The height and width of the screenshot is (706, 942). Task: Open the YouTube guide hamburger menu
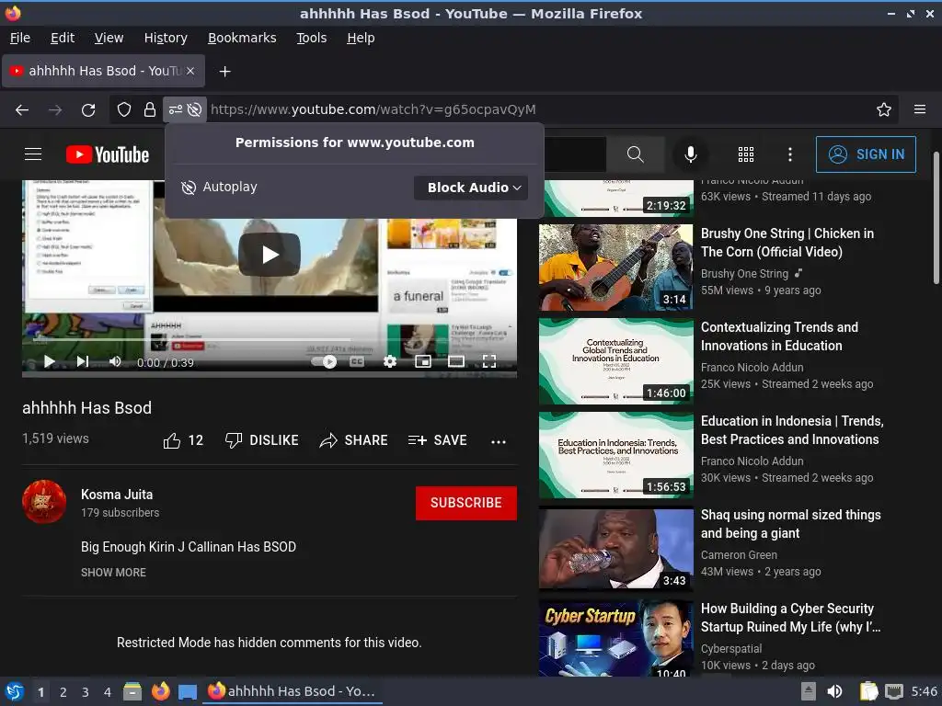click(33, 154)
